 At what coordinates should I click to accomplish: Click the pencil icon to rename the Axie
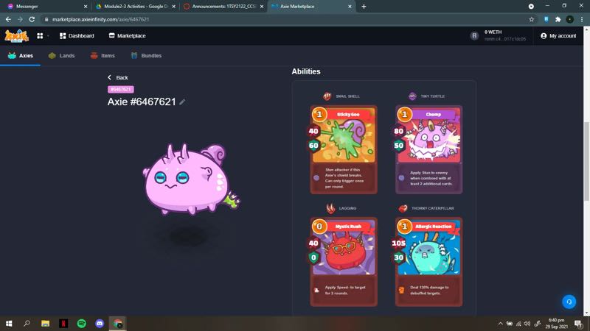click(182, 102)
